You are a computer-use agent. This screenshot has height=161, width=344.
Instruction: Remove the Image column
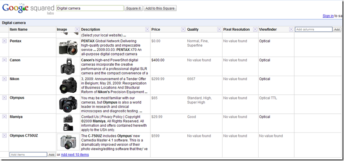[x=77, y=29]
